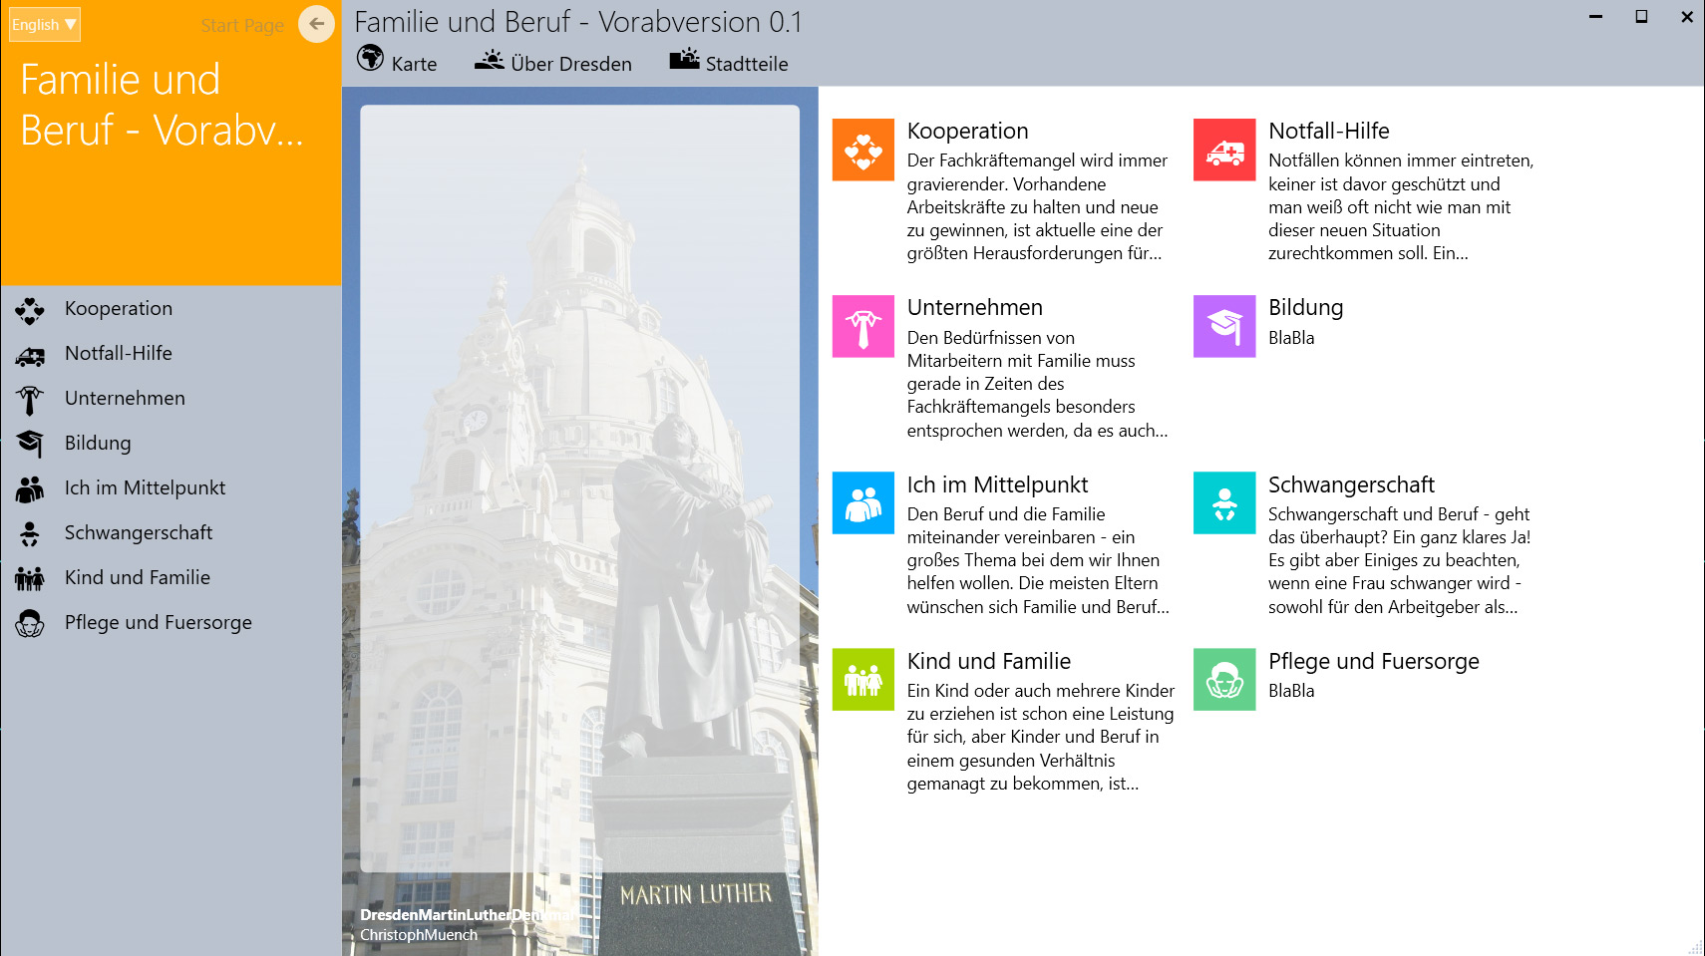Click the green Kind und Familie tile
Screen dimensions: 1705x956
(x=862, y=680)
